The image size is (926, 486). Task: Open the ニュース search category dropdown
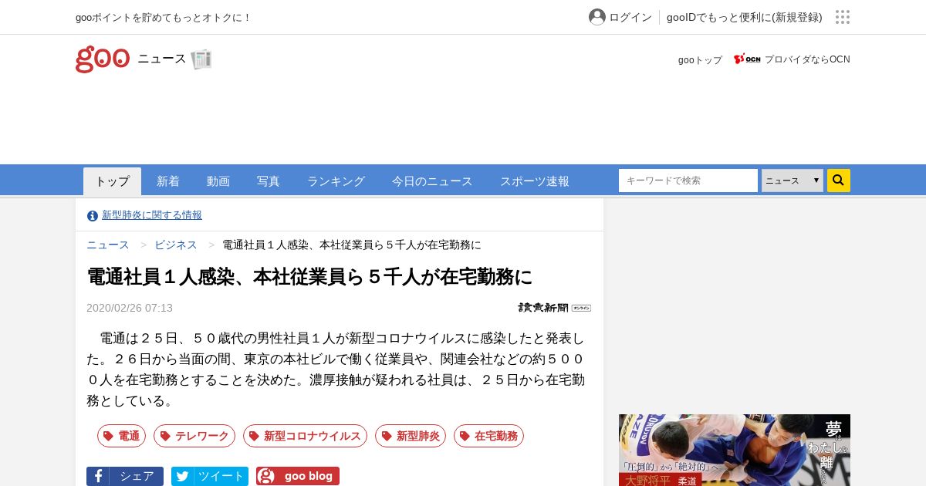793,181
